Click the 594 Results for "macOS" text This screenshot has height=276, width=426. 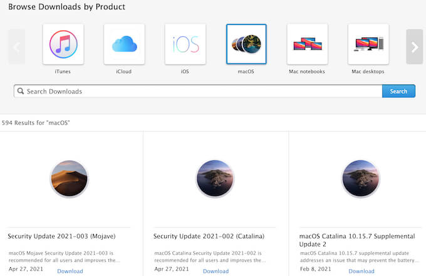(x=36, y=123)
